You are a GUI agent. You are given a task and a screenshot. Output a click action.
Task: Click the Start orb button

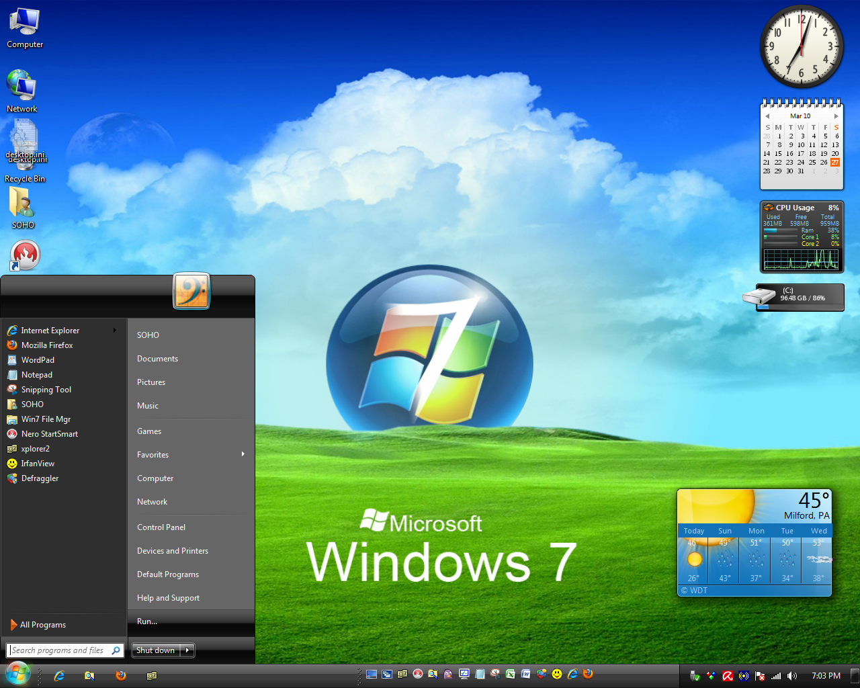coord(17,675)
